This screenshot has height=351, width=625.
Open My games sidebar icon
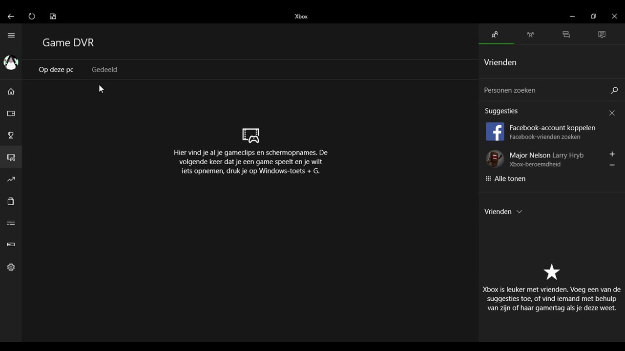tap(11, 114)
